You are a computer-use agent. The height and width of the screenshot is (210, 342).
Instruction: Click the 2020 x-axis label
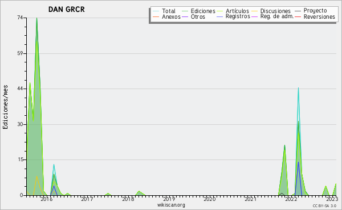[x=210, y=199]
